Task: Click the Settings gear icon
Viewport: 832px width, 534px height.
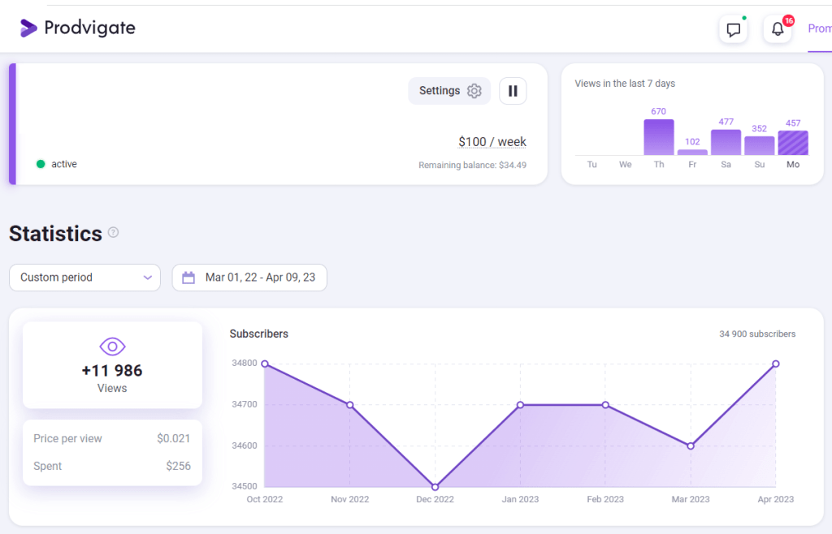Action: click(474, 91)
